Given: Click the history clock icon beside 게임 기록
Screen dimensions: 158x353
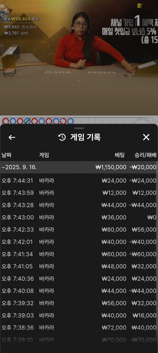Looking at the screenshot, I should [62, 137].
